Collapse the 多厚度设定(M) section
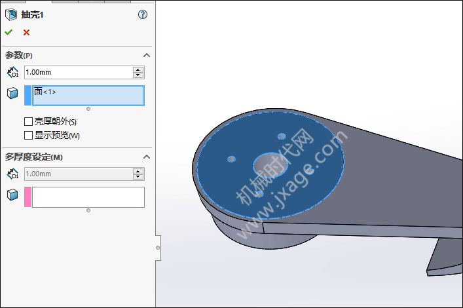The width and height of the screenshot is (463, 308). pos(147,157)
